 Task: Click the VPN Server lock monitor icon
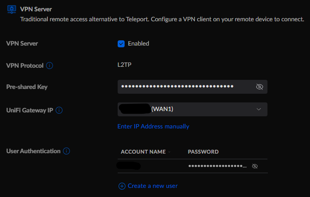point(12,9)
